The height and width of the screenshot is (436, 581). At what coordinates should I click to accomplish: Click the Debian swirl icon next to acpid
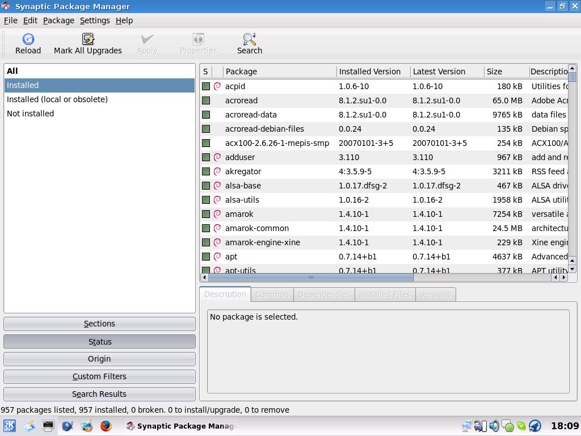pyautogui.click(x=217, y=86)
